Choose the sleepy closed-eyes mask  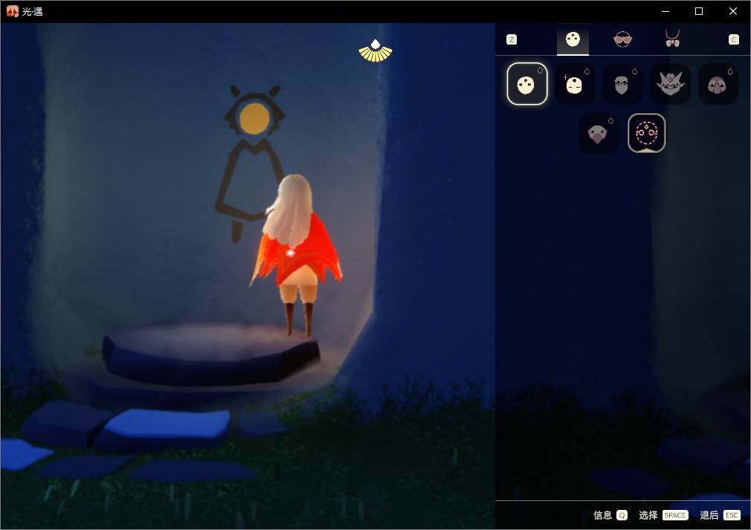click(x=575, y=84)
